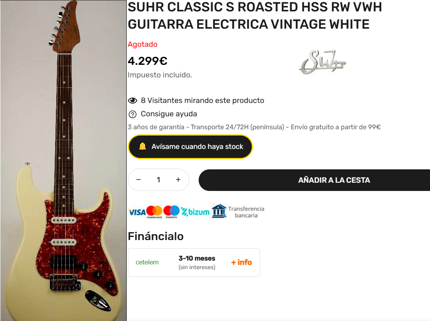This screenshot has height=321, width=430.
Task: Open the + info financing link
Action: pos(241,262)
